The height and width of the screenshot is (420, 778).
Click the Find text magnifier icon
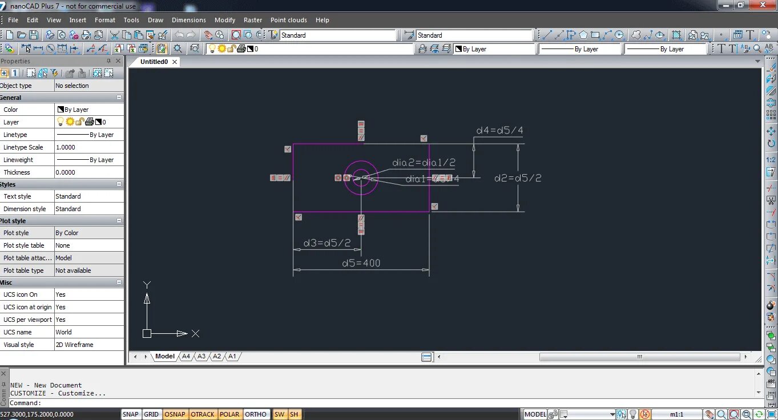(757, 49)
